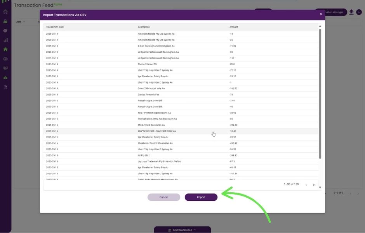This screenshot has height=233, width=365.
Task: Open the Date column dropdown behind dialog
Action: pyautogui.click(x=20, y=22)
